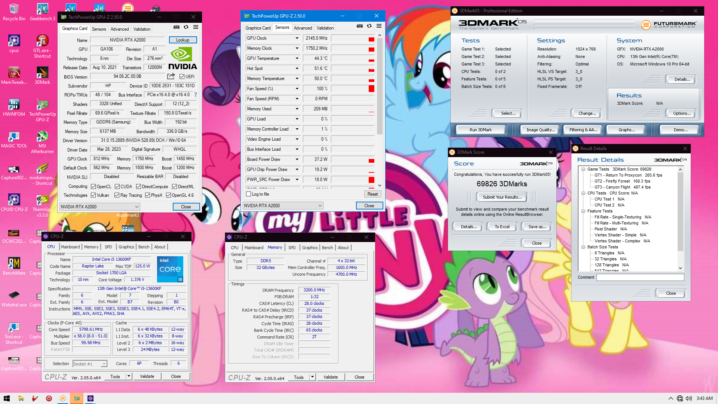718x404 pixels.
Task: Click Image Quality button in 3DMark05
Action: pyautogui.click(x=540, y=130)
